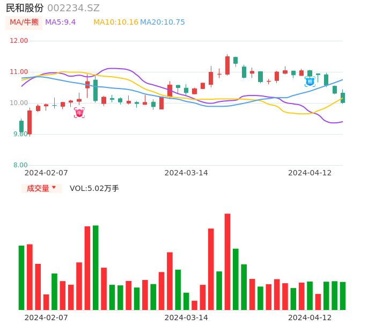Viewport: 368px width, 325px height.
Task: Click the 8.00 price axis label
Action: point(21,165)
